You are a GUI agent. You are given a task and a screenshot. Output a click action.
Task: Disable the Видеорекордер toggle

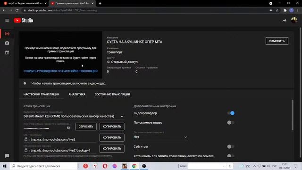click(x=231, y=113)
